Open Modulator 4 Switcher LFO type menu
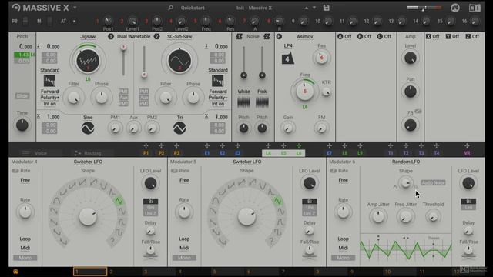Image resolution: width=493 pixels, height=277 pixels. tap(88, 162)
